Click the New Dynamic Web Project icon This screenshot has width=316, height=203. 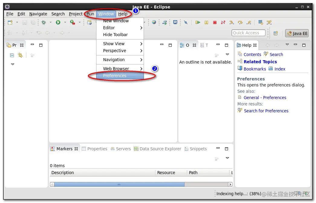pyautogui.click(x=89, y=22)
